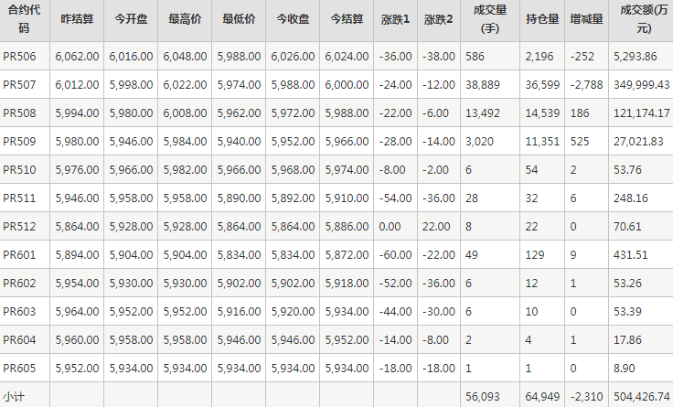Select PR507 open interest 36,599
The width and height of the screenshot is (673, 407).
[542, 84]
